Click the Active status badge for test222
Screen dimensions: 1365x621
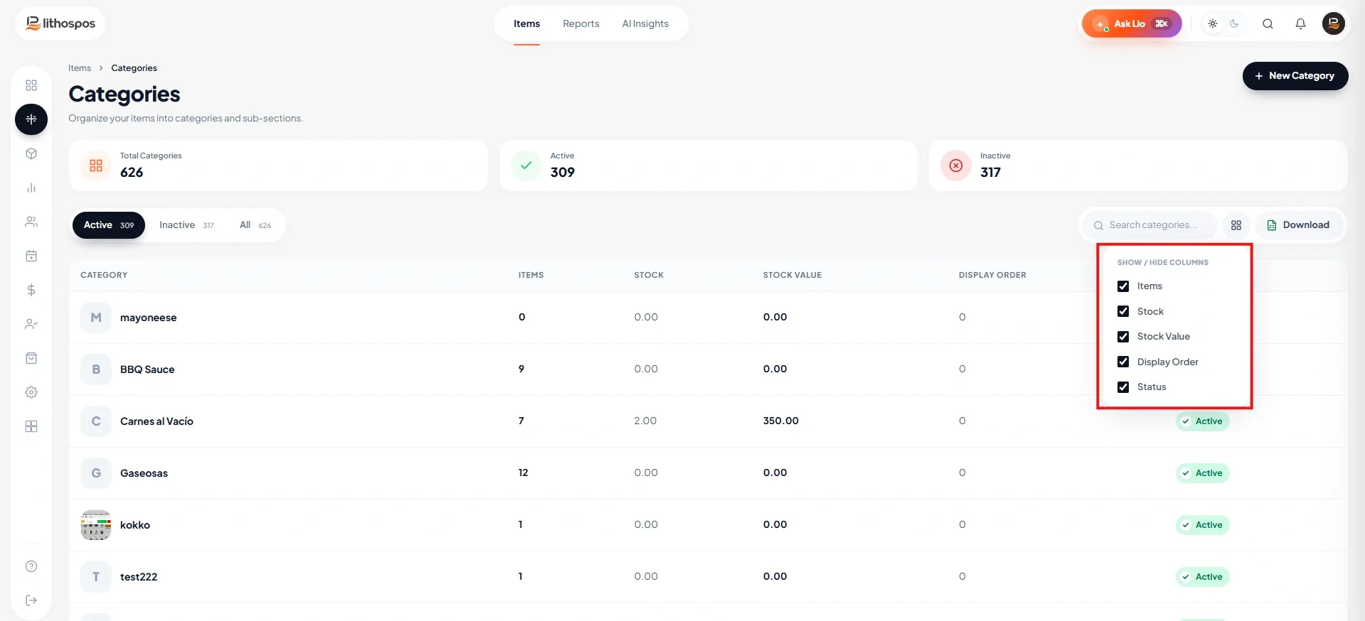click(x=1203, y=577)
